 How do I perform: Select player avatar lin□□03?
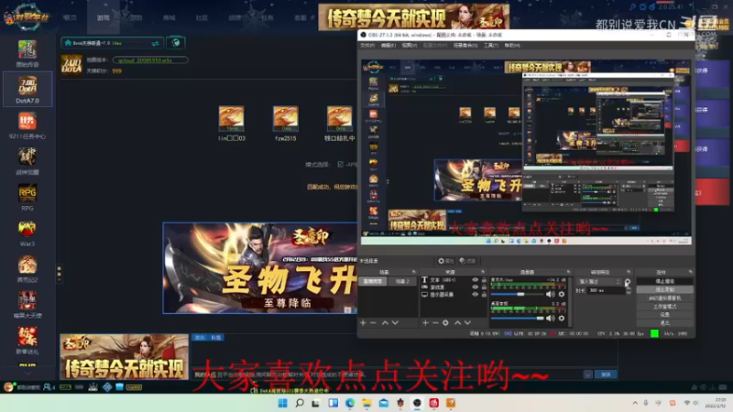point(232,118)
